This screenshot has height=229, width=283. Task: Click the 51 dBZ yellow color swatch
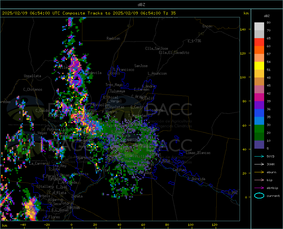[x=259, y=66]
